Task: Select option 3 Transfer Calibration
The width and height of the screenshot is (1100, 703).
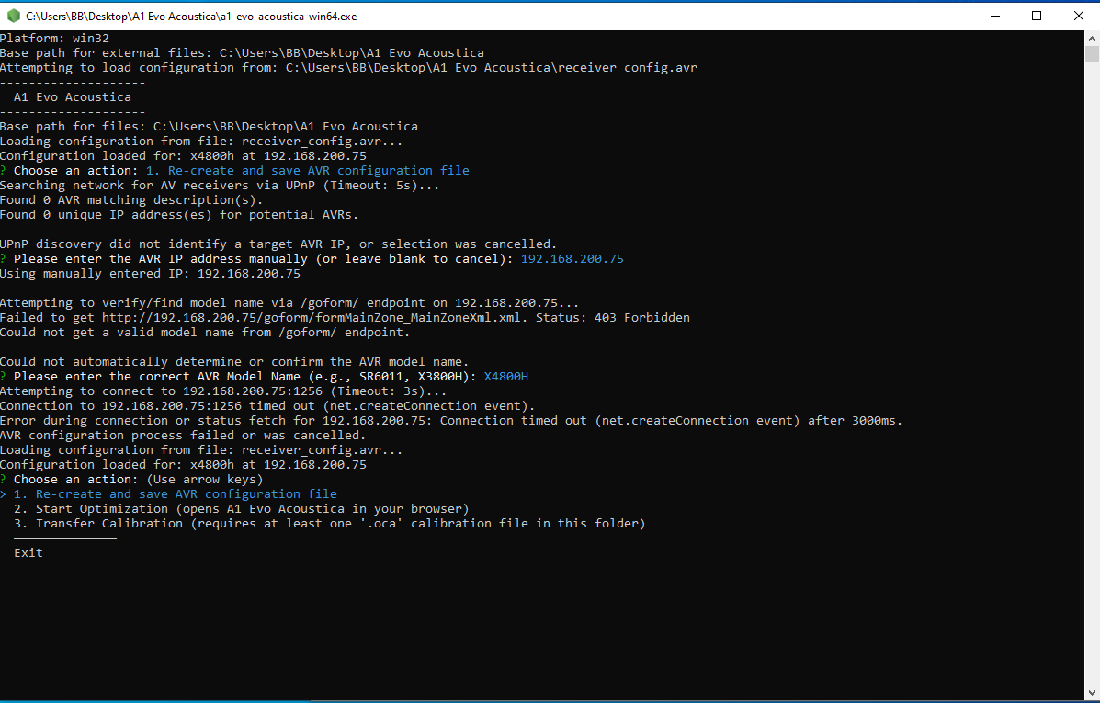Action: [329, 524]
